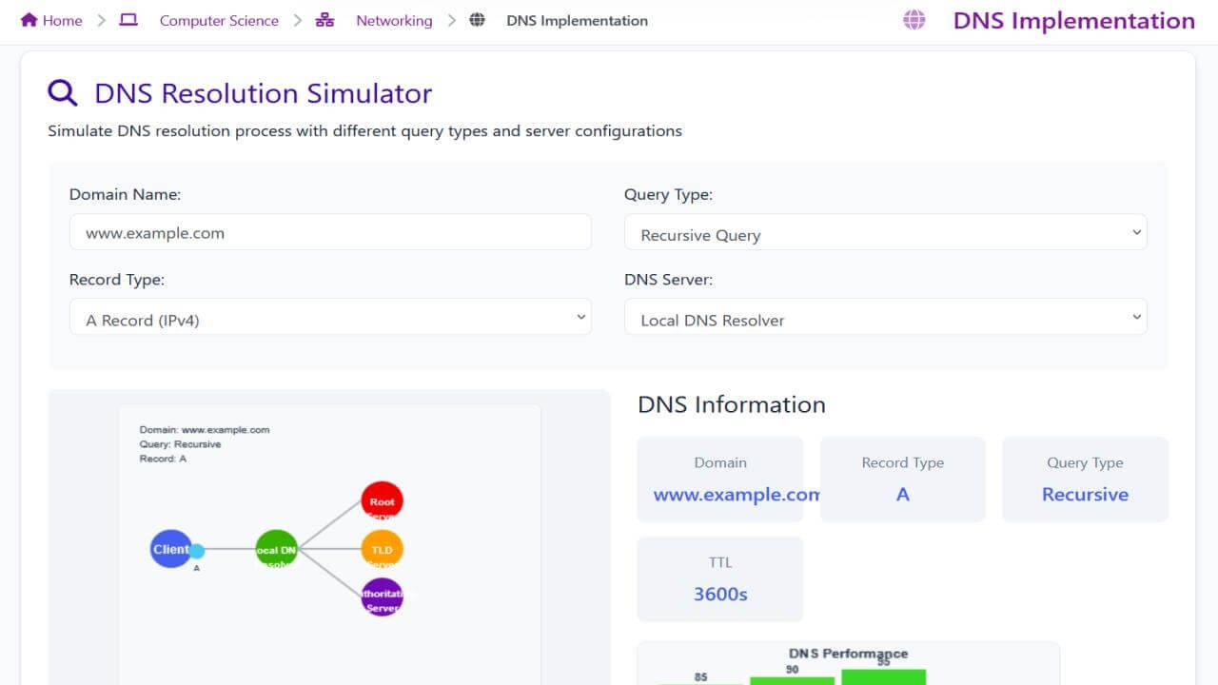The width and height of the screenshot is (1218, 685).
Task: Select the red Root Server node
Action: [x=382, y=501]
